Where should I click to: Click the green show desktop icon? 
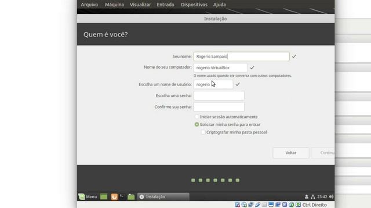pos(104,196)
